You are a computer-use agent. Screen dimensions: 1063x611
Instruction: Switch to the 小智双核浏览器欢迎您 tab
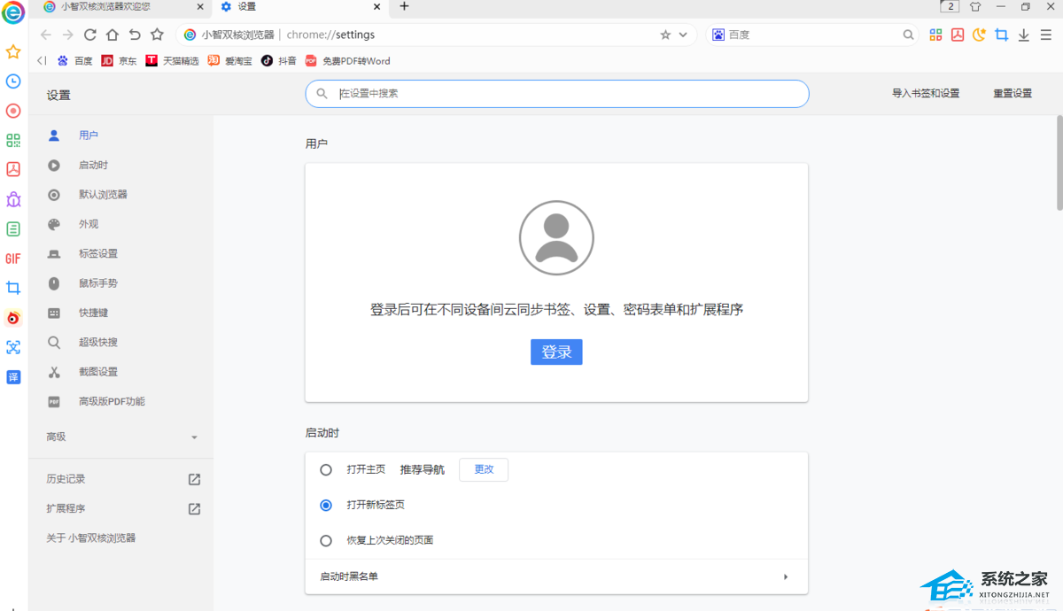120,7
